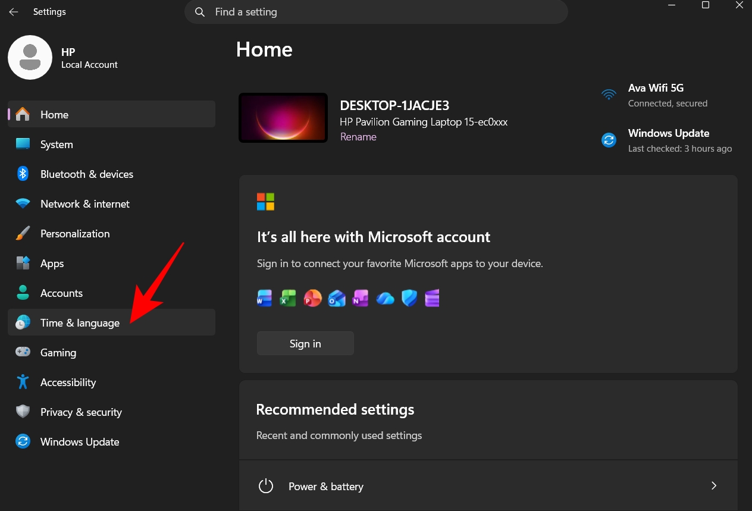Viewport: 752px width, 511px height.
Task: Click the System monitor icon
Action: click(x=23, y=144)
